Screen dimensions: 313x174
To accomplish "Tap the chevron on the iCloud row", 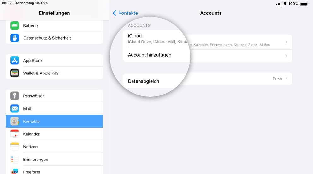I will point(286,42).
